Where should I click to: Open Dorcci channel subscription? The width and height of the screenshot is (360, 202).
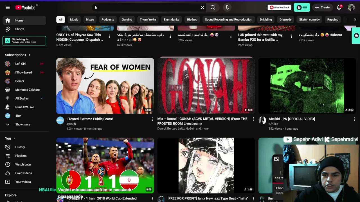pos(24,81)
